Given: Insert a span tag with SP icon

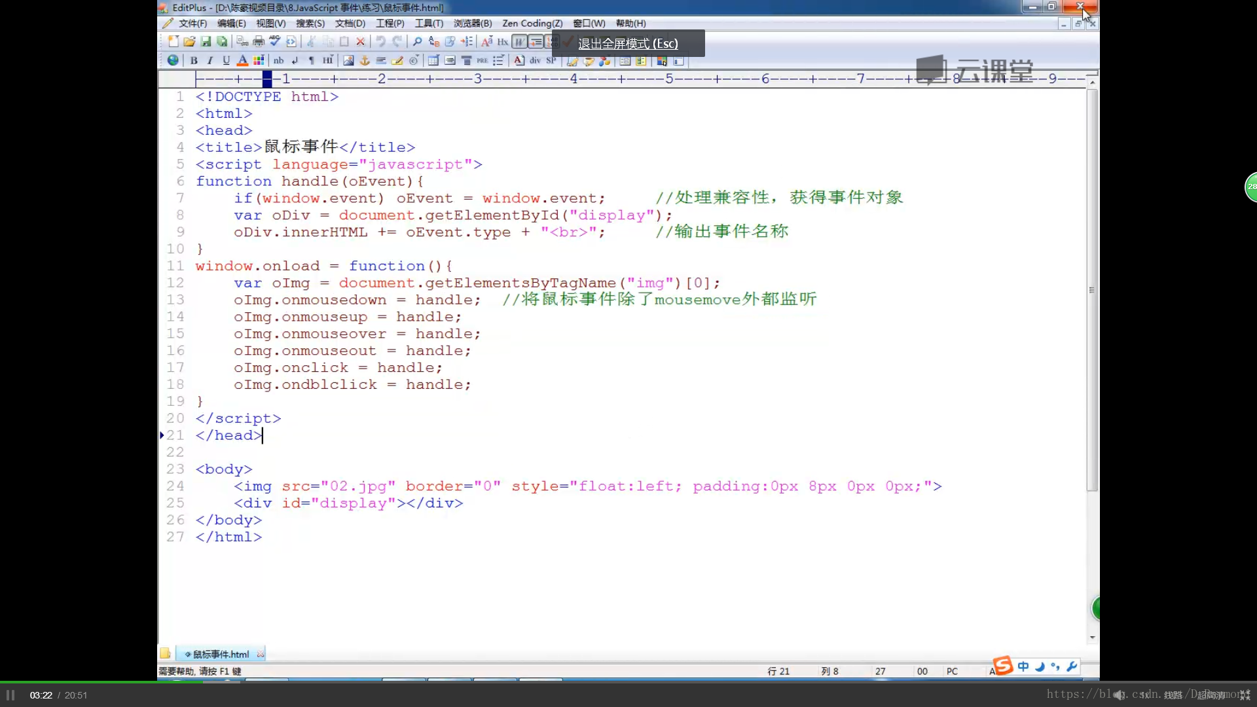Looking at the screenshot, I should 551,60.
